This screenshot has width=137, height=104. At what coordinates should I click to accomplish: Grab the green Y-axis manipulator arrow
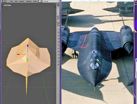[x=28, y=60]
